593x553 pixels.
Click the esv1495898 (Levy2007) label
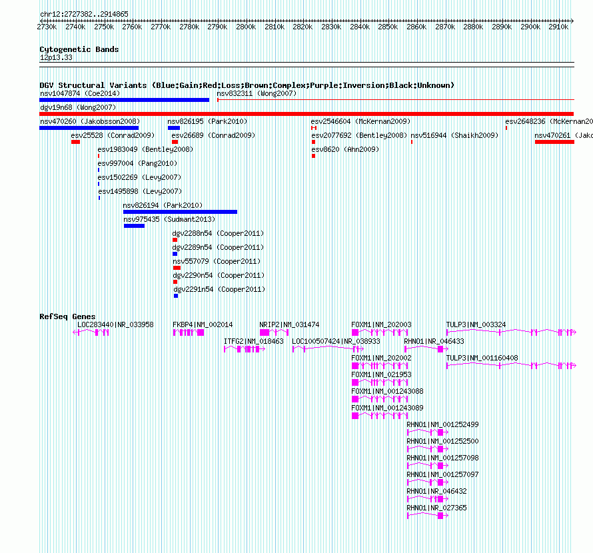click(140, 191)
